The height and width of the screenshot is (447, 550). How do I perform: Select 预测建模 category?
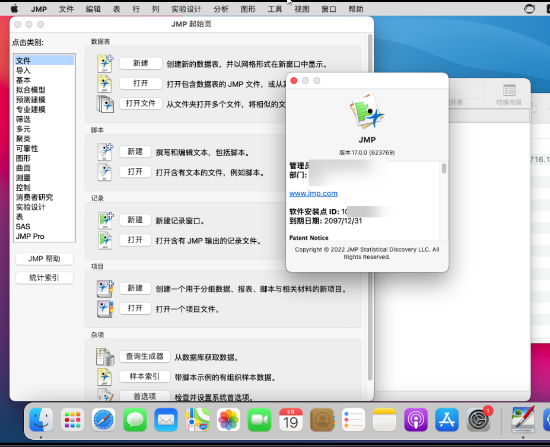(44, 100)
